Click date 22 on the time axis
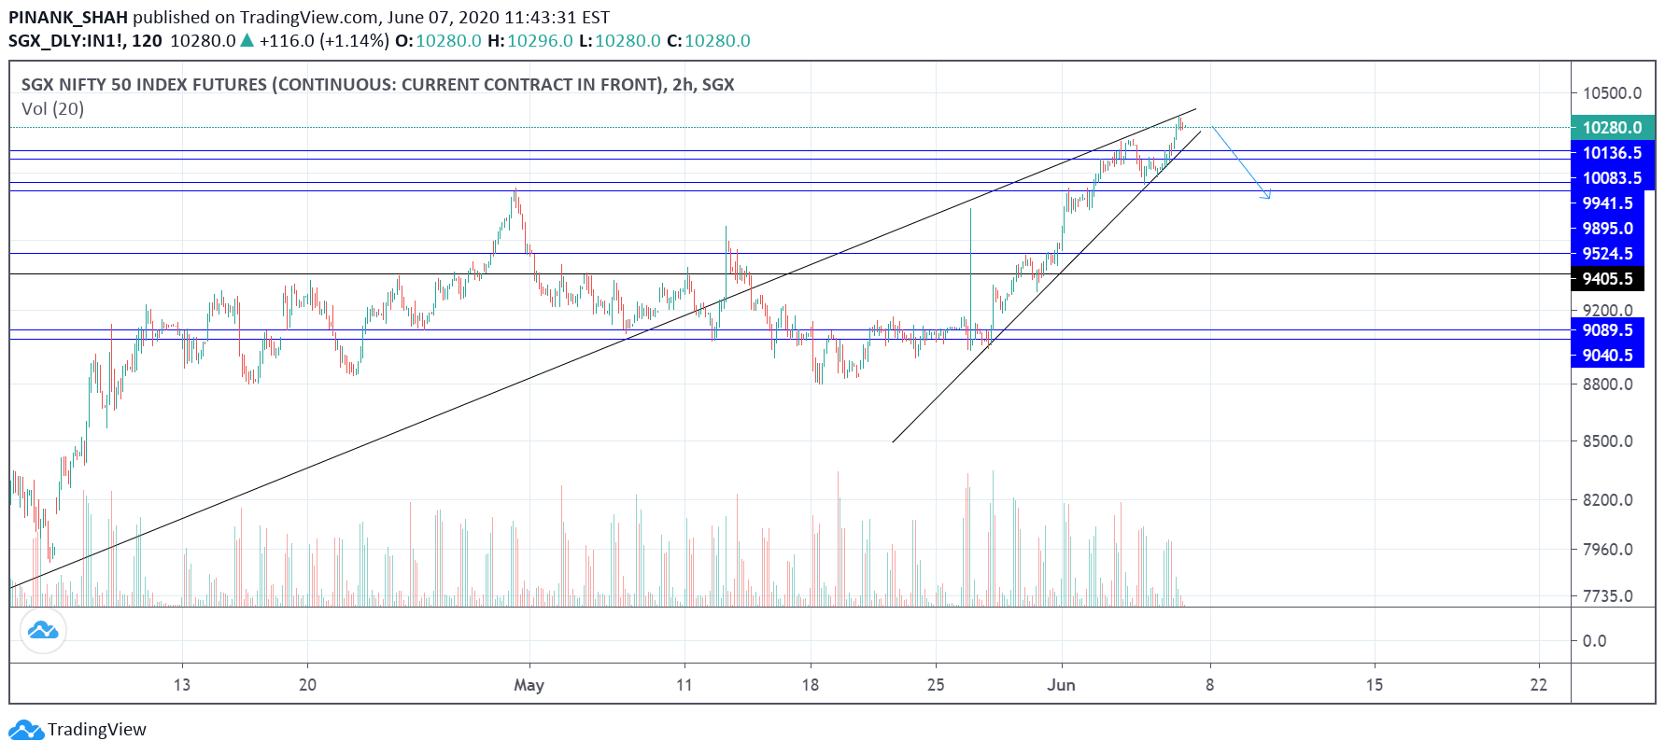 (x=1539, y=685)
